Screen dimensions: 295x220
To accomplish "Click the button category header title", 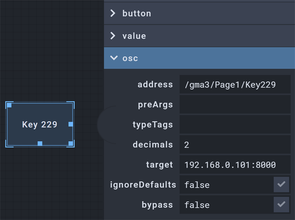I will [x=137, y=14].
